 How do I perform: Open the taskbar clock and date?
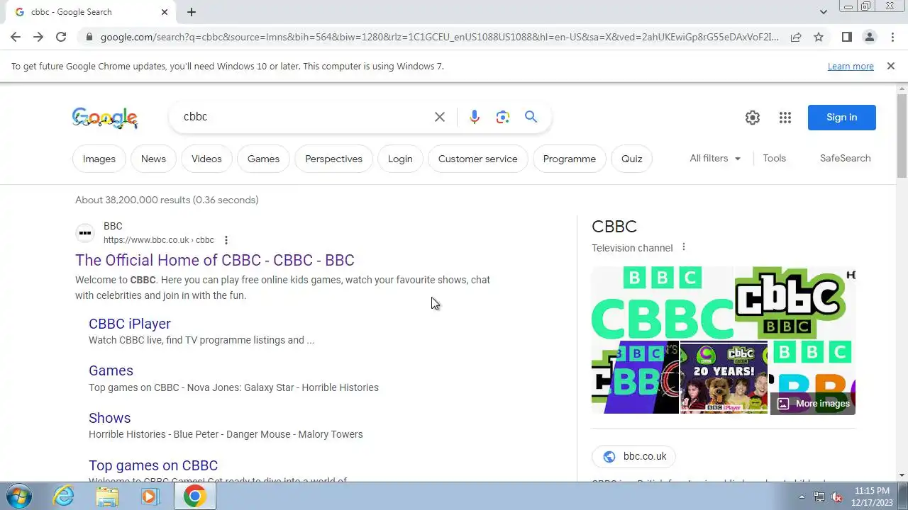[872, 496]
